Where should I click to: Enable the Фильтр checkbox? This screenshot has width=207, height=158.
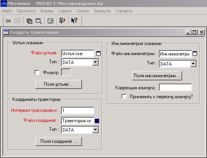[37, 72]
